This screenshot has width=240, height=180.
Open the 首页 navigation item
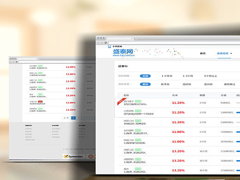(x=203, y=54)
